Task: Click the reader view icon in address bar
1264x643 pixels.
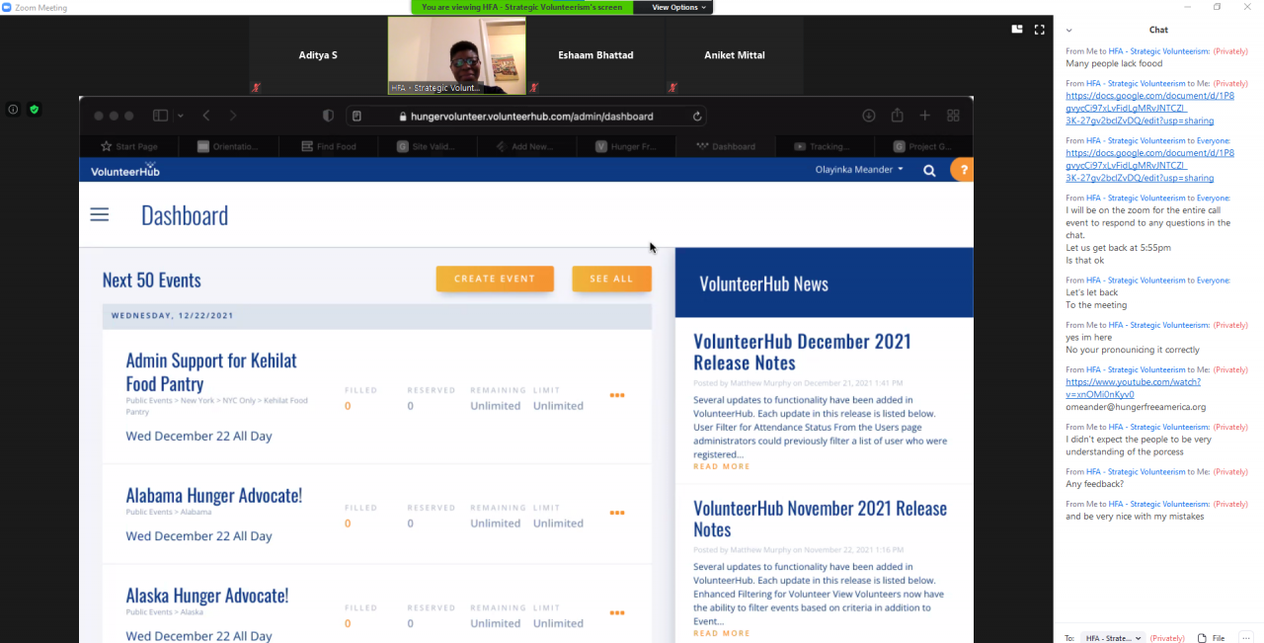Action: (x=357, y=116)
